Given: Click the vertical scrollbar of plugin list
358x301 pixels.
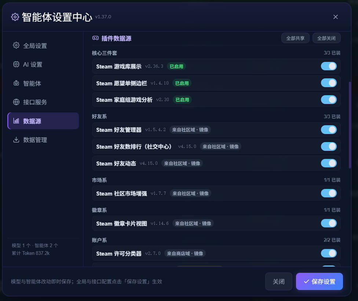Looking at the screenshot, I should pyautogui.click(x=350, y=125).
